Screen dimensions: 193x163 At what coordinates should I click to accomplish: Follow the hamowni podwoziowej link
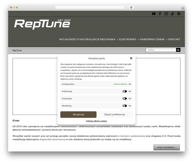(132, 136)
